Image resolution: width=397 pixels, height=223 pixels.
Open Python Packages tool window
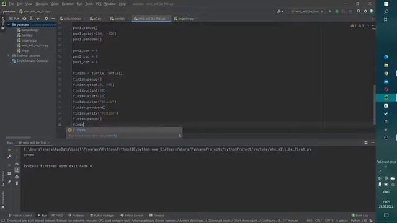click(102, 216)
